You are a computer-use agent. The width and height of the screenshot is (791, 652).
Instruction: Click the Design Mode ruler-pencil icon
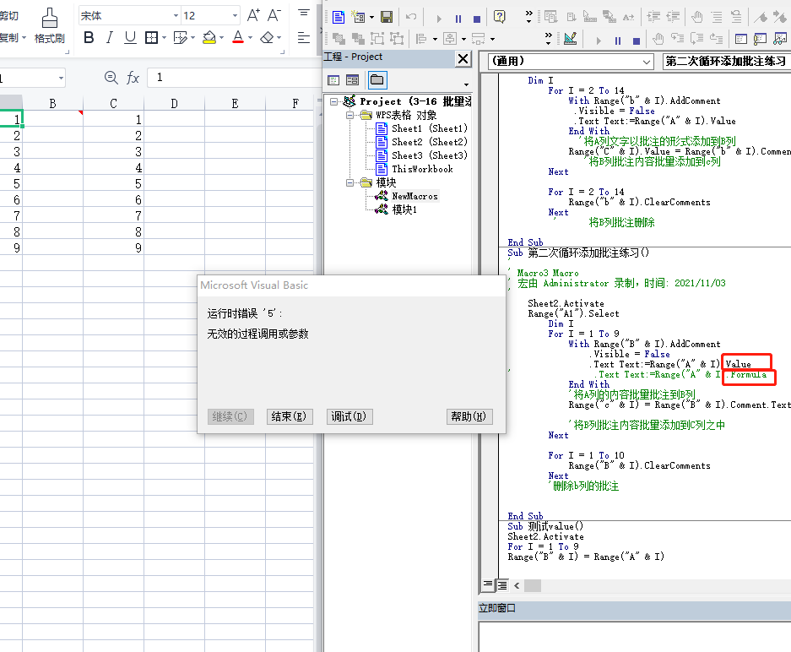tap(570, 38)
